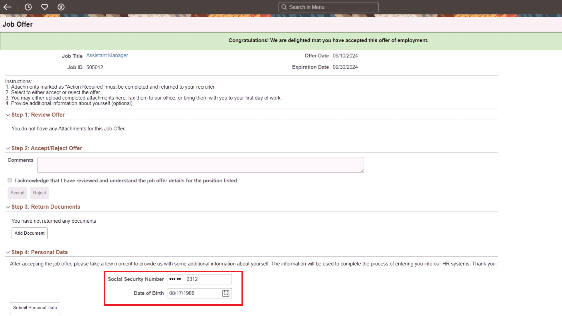
Task: Collapse Step 4: Personal Data section
Action: click(x=8, y=252)
